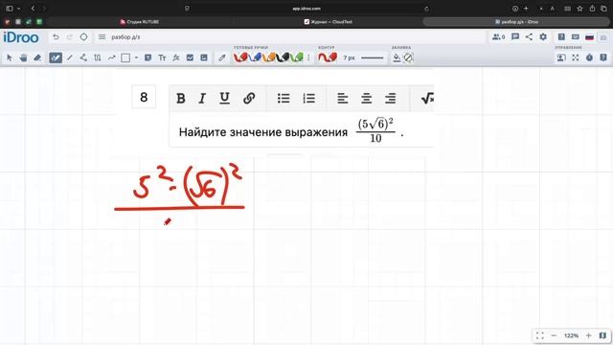Expand the shapes dropdown arrow
613x345 pixels.
tap(136, 57)
